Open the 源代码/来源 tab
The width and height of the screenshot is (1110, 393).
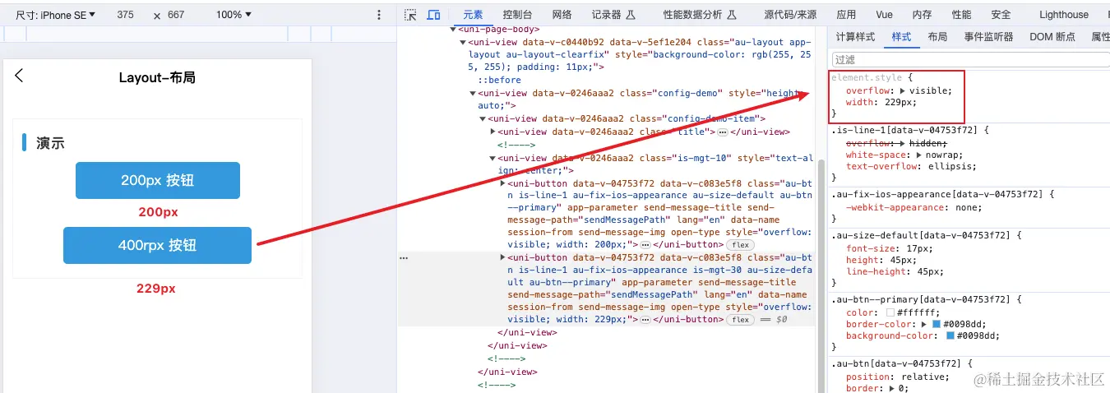point(790,15)
